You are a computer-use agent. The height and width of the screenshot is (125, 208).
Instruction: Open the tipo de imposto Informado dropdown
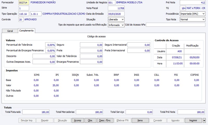pos(116,25)
